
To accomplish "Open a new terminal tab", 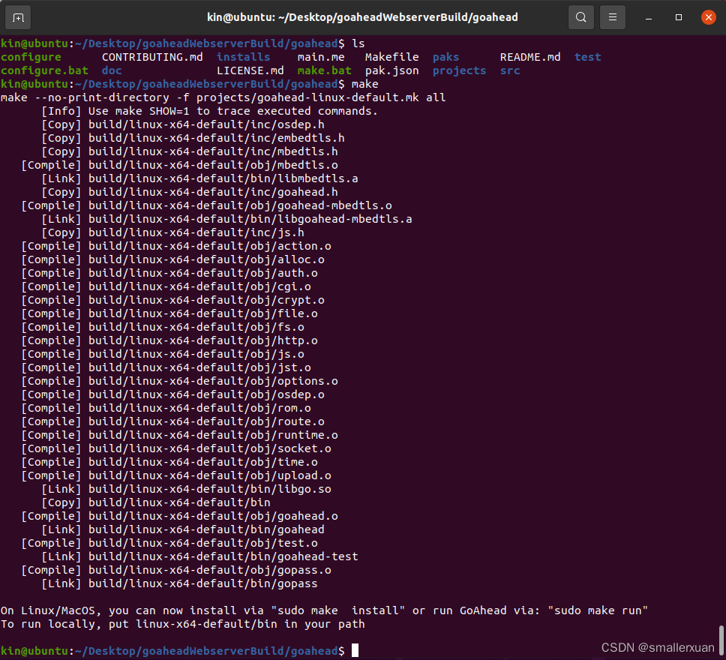I will pos(18,17).
